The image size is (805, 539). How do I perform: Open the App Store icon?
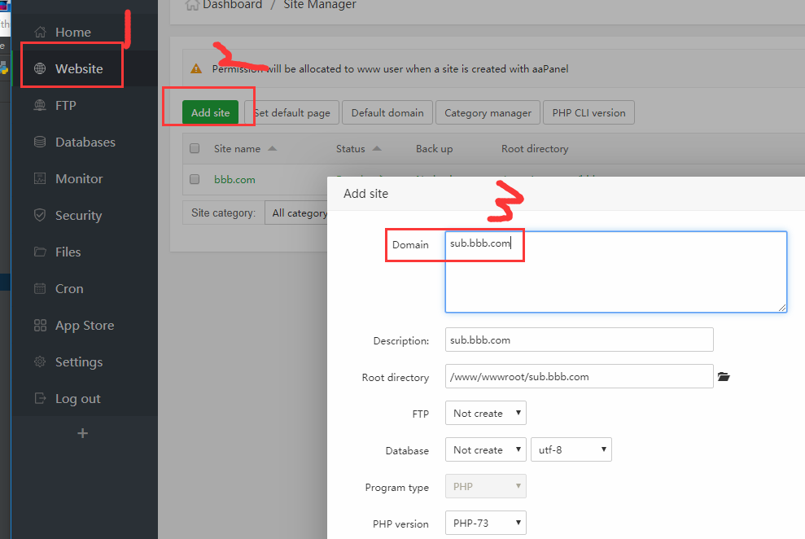point(39,325)
